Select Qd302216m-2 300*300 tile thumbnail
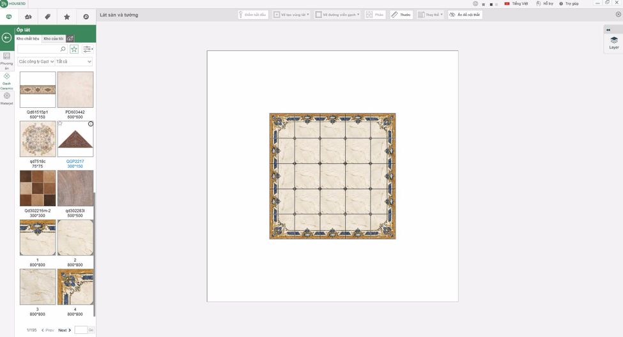The width and height of the screenshot is (623, 337). [x=38, y=188]
